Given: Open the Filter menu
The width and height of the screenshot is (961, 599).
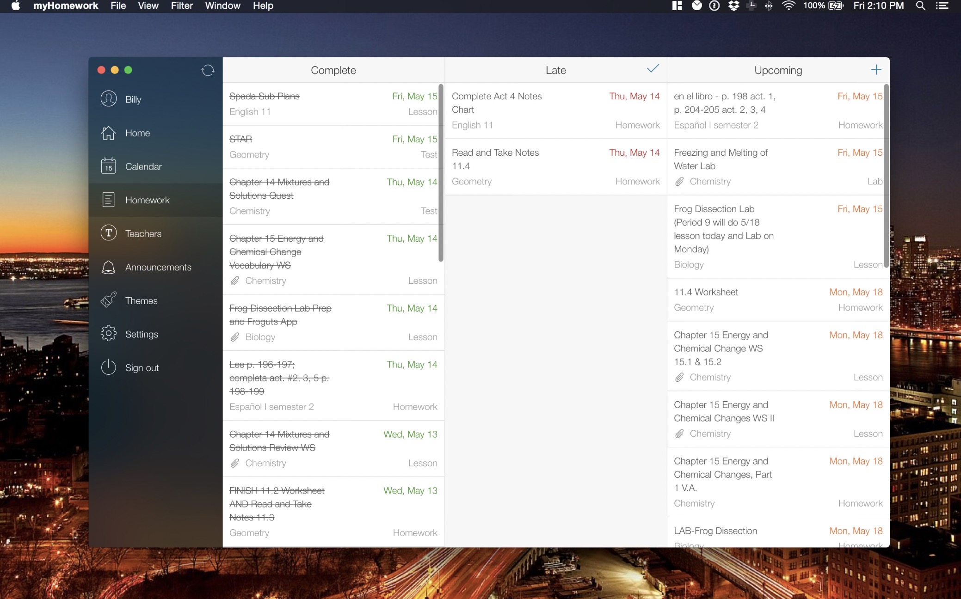Looking at the screenshot, I should (182, 6).
